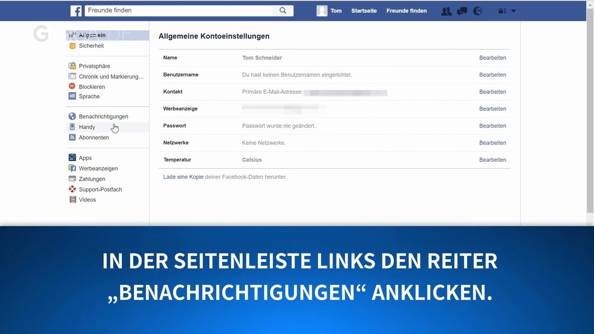Click the Facebook logo
Screen dimensions: 594x334
pos(76,10)
